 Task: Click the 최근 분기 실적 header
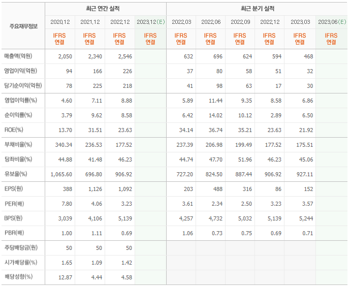click(257, 9)
